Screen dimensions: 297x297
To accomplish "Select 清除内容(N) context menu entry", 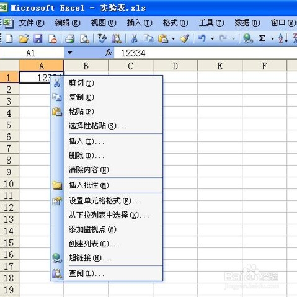I will [106, 170].
